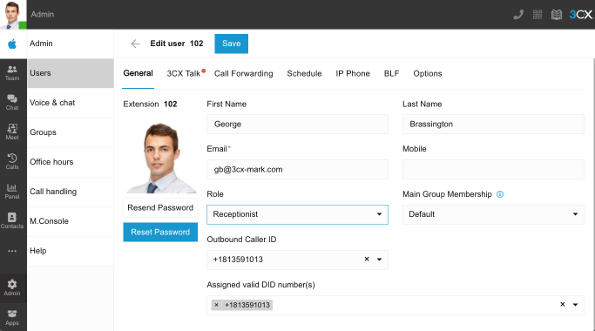Click the First Name field
Image resolution: width=595 pixels, height=331 pixels.
coord(297,124)
